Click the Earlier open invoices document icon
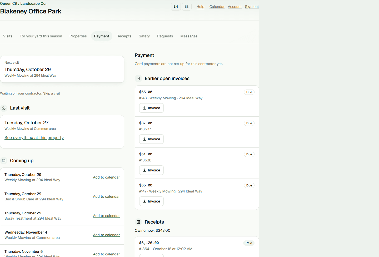 (138, 78)
